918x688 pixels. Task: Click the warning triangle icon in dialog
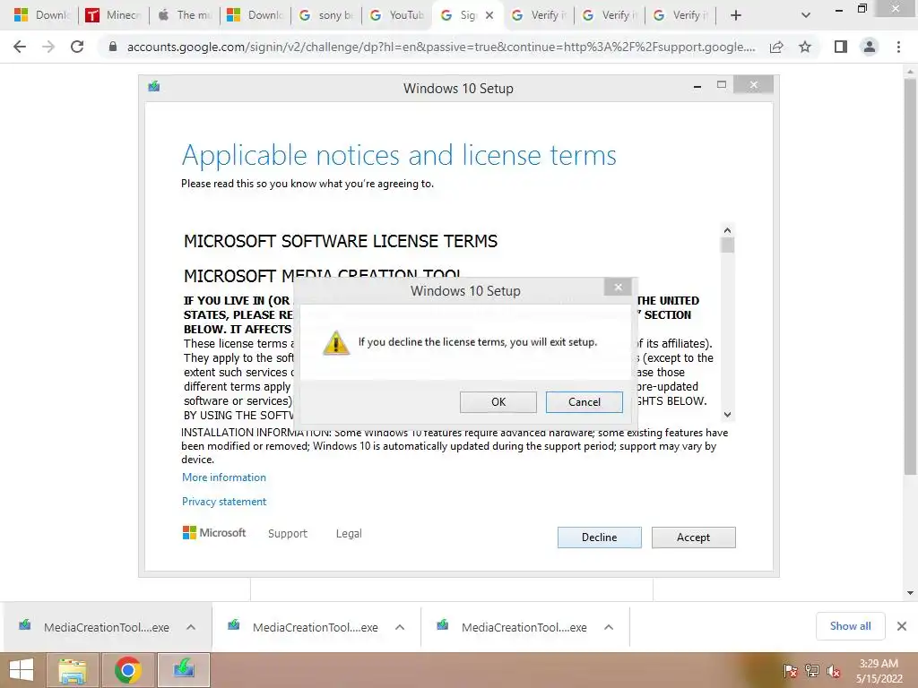click(x=336, y=343)
